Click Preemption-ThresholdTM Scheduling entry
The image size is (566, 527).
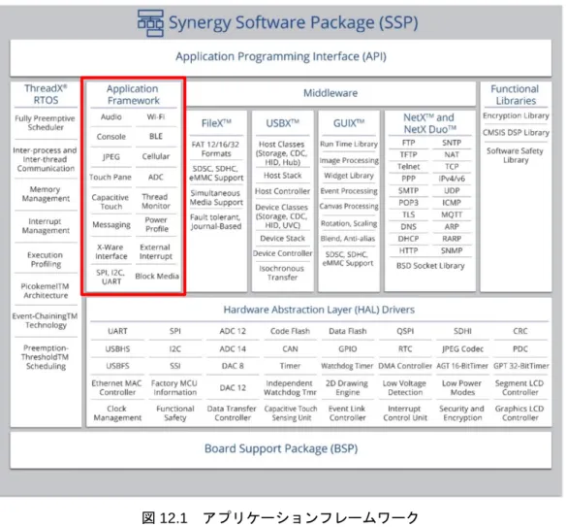(x=46, y=357)
